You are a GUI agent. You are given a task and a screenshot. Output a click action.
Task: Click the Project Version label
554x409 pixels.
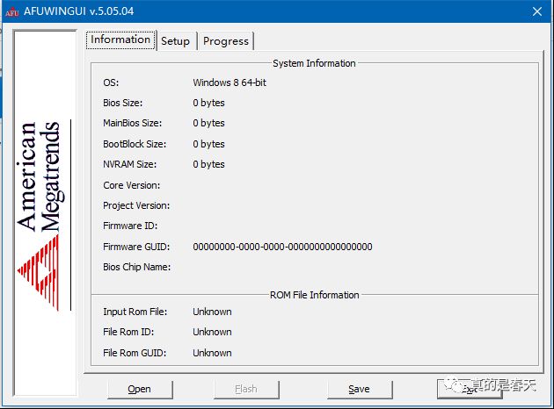click(x=136, y=205)
